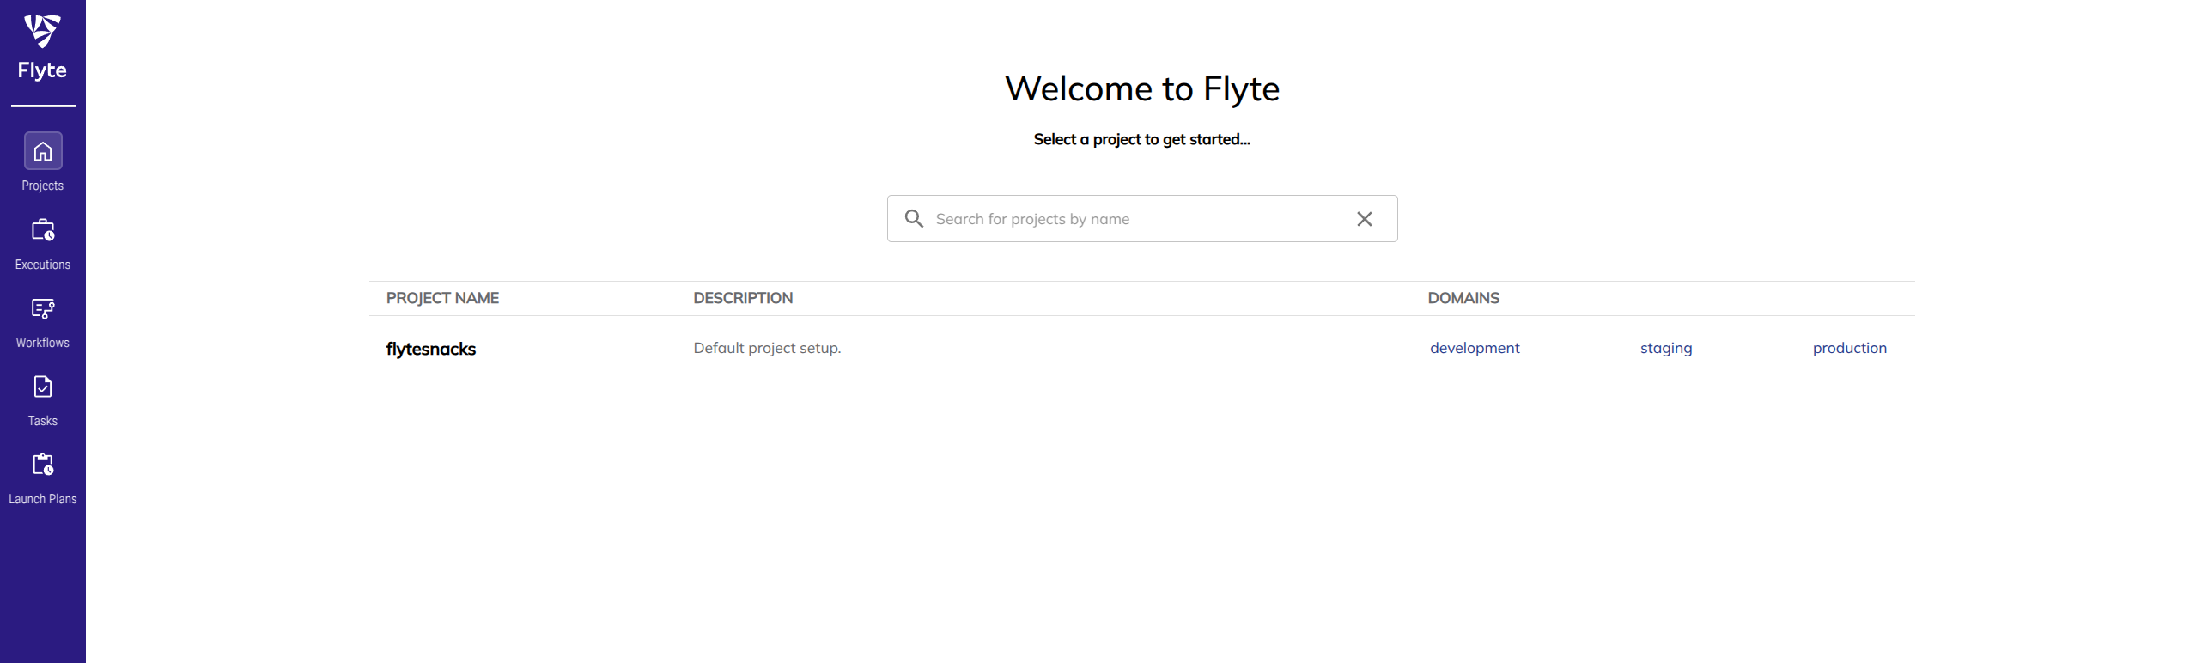Open the Launch Plans sidebar icon

point(43,465)
